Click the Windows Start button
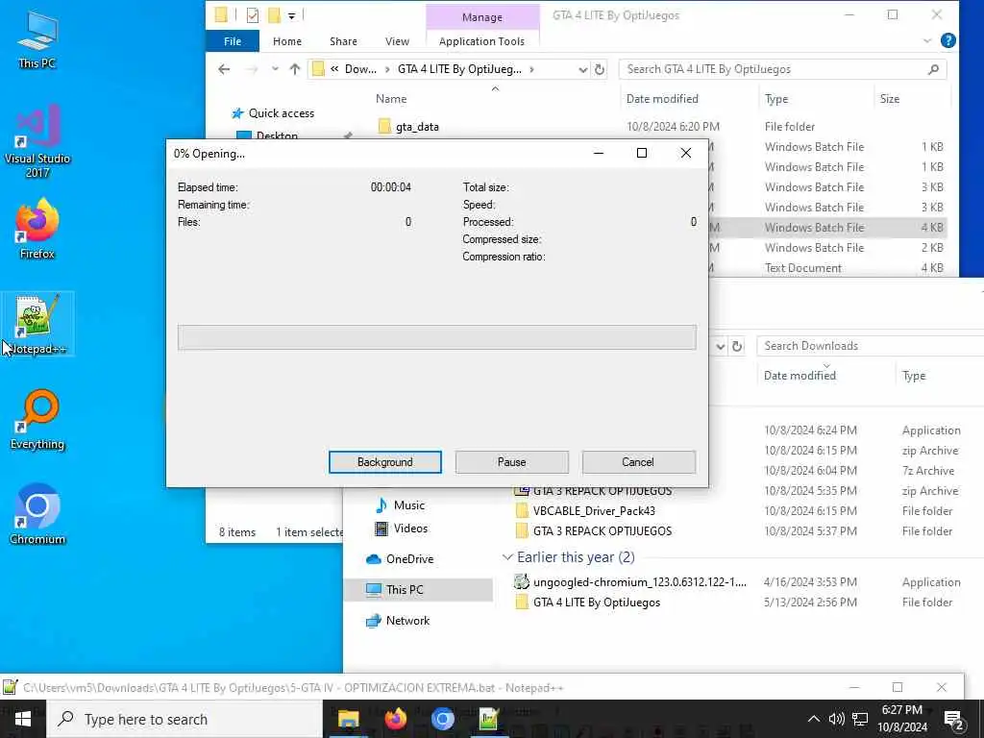984x738 pixels. click(x=23, y=719)
